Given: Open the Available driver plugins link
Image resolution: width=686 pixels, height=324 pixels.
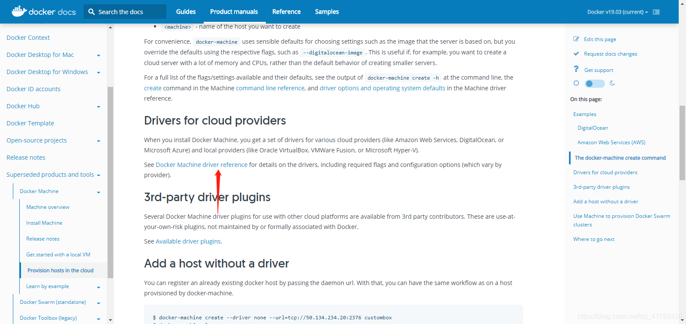Looking at the screenshot, I should [188, 241].
